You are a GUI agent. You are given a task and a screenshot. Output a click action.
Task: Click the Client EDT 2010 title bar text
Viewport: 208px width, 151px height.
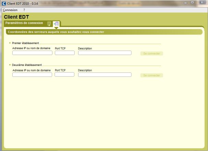[22, 3]
